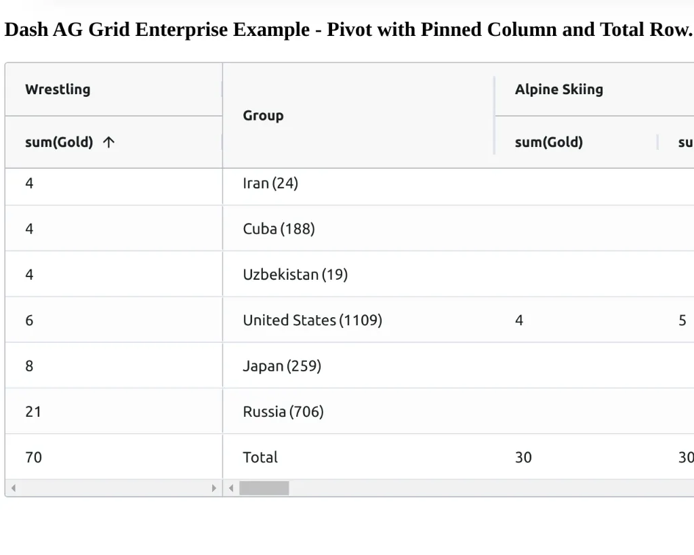Click the Wrestling column group header

[x=58, y=89]
